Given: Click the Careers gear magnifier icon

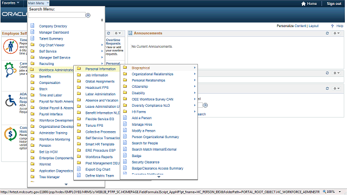Looking at the screenshot, I should 10,70.
